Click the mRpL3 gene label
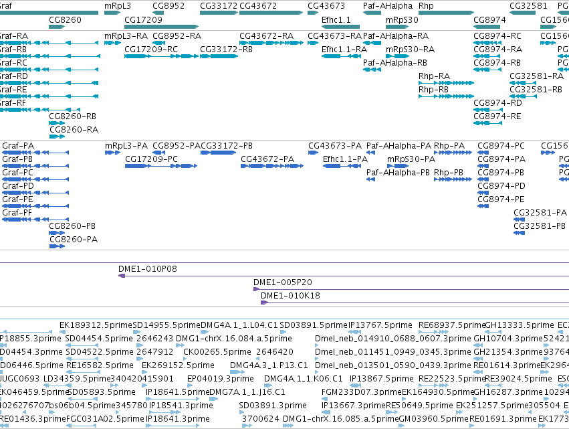The image size is (569, 429). 118,6
